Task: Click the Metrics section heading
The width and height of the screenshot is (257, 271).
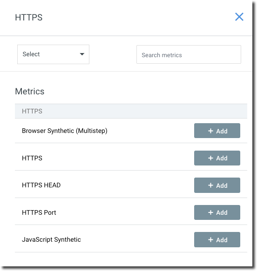Action: (x=30, y=91)
